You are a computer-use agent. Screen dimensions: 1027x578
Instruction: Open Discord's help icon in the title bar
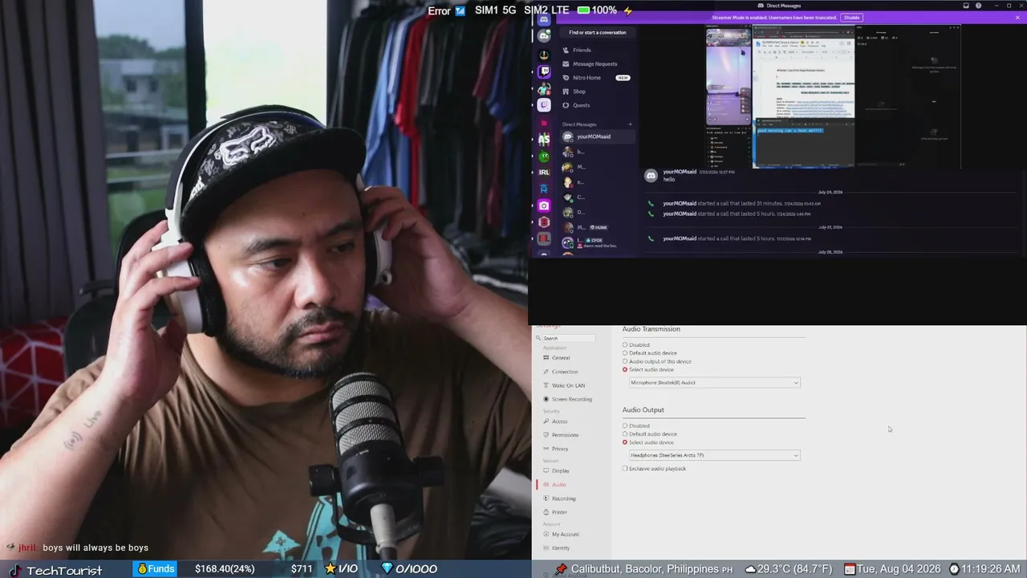click(978, 6)
